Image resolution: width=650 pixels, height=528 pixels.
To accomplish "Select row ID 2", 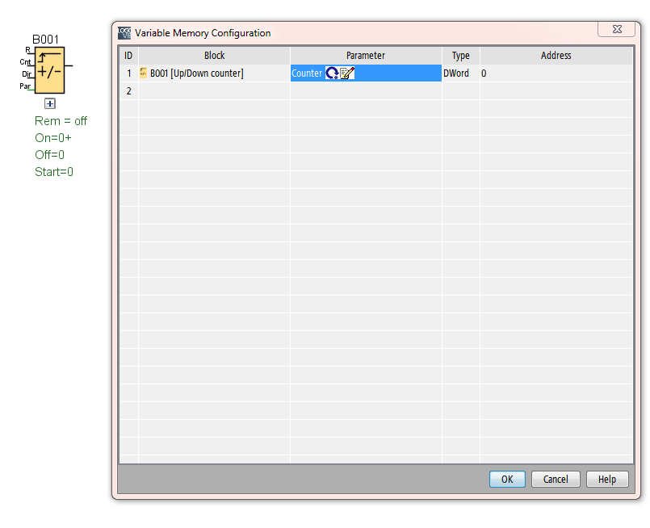I will [129, 91].
